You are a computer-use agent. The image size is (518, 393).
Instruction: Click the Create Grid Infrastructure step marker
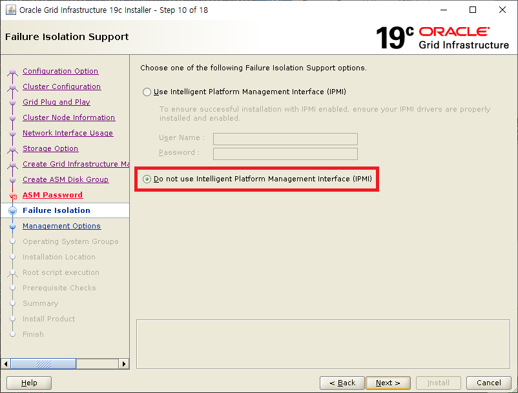coord(12,165)
